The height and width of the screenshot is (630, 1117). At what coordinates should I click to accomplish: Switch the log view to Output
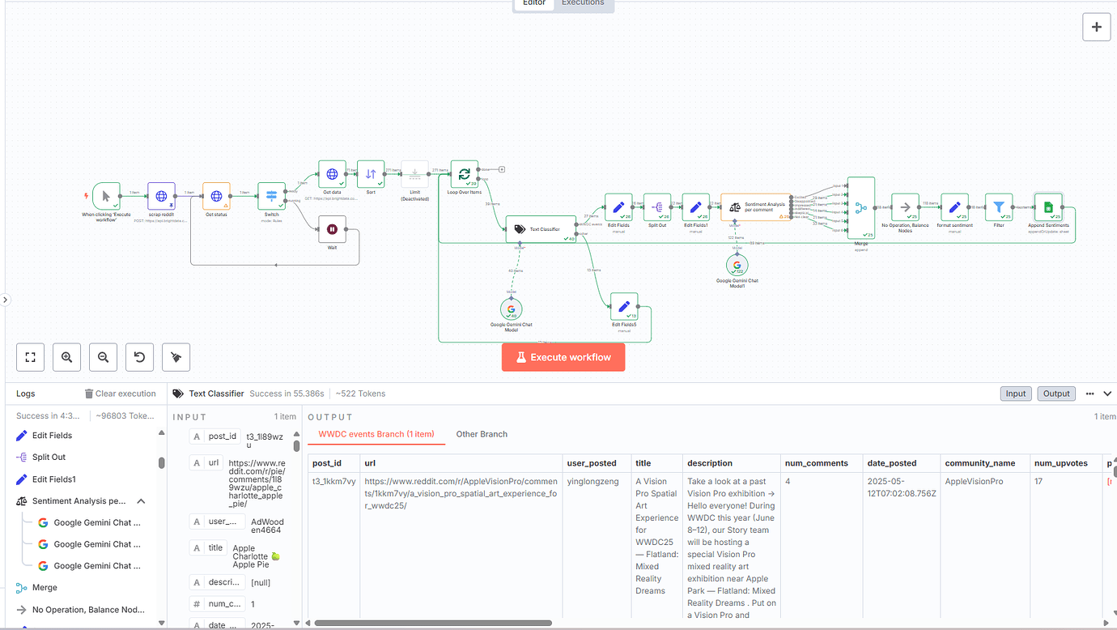pyautogui.click(x=1055, y=393)
